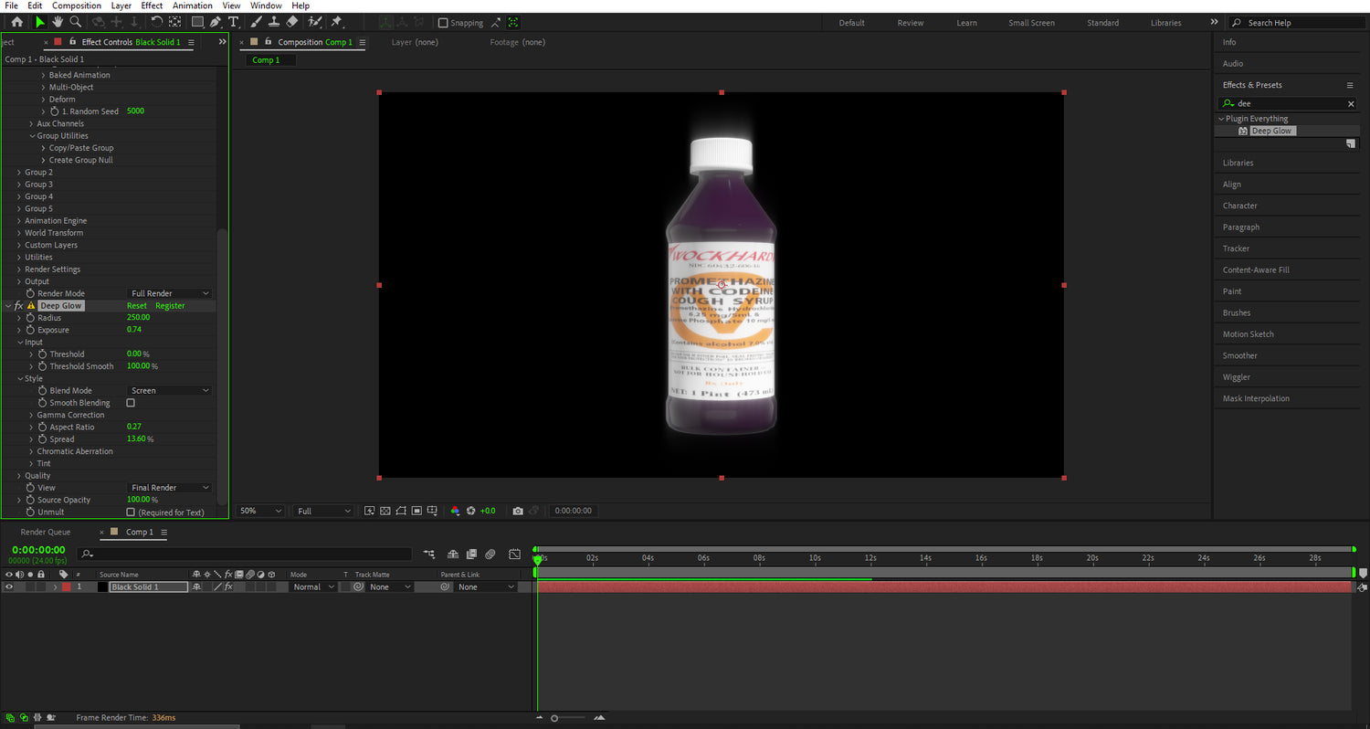Toggle the Smooth Blending checkbox
Image resolution: width=1370 pixels, height=729 pixels.
(131, 403)
